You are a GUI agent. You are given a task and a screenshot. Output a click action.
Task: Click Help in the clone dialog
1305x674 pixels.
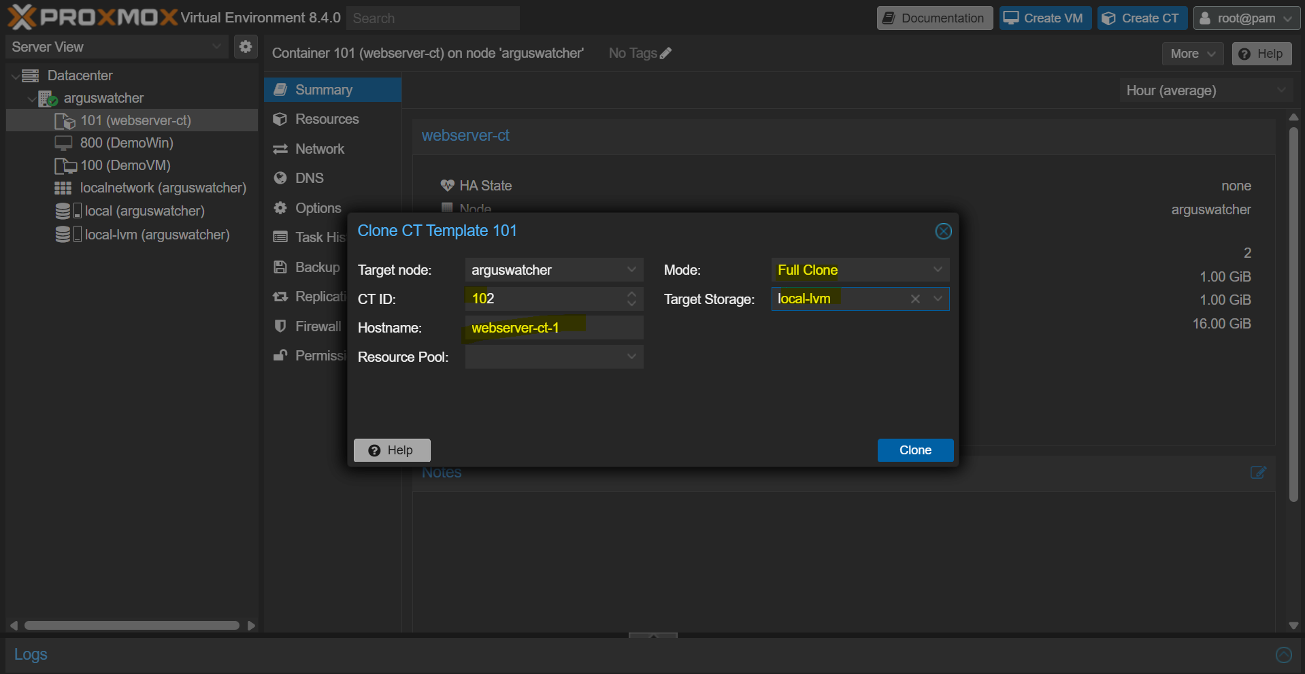[x=392, y=450]
